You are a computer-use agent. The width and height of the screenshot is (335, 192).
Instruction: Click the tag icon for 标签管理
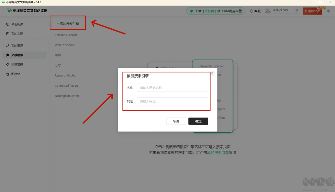[x=8, y=64]
